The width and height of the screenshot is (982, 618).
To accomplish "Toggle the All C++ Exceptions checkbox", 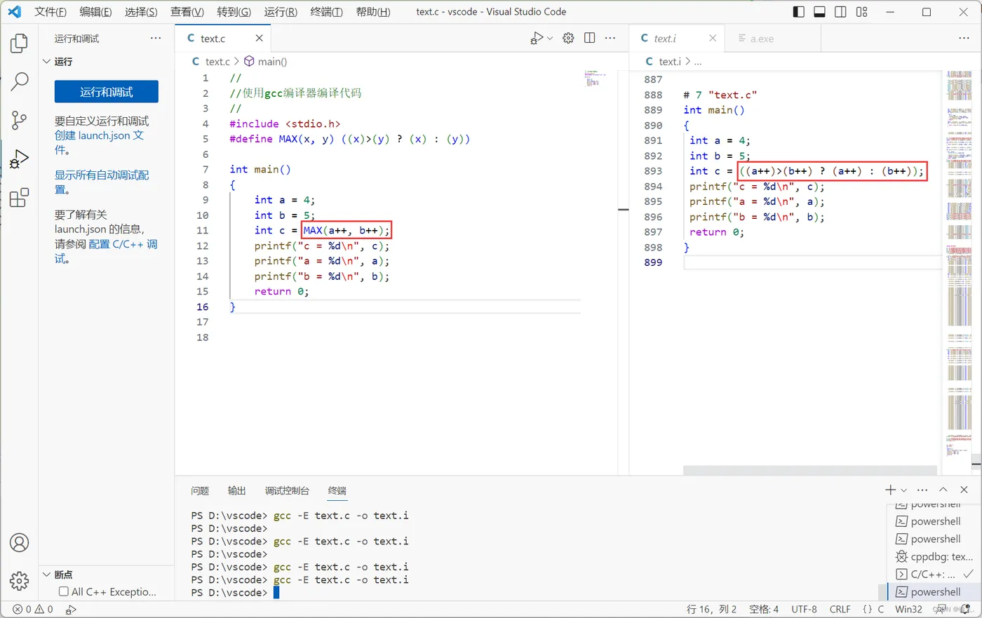I will pyautogui.click(x=64, y=591).
